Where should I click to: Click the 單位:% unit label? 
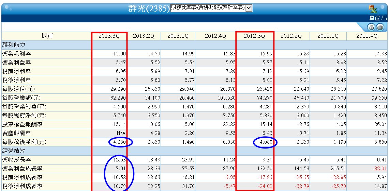[x=378, y=18]
